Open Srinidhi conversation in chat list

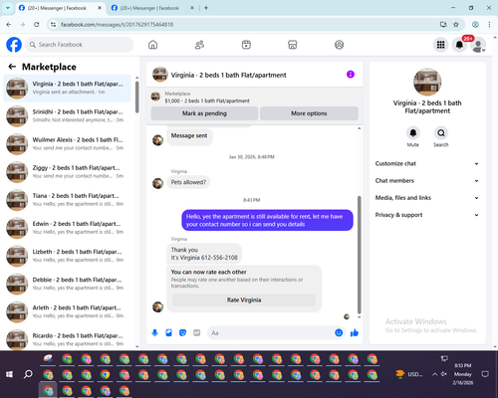click(x=67, y=116)
